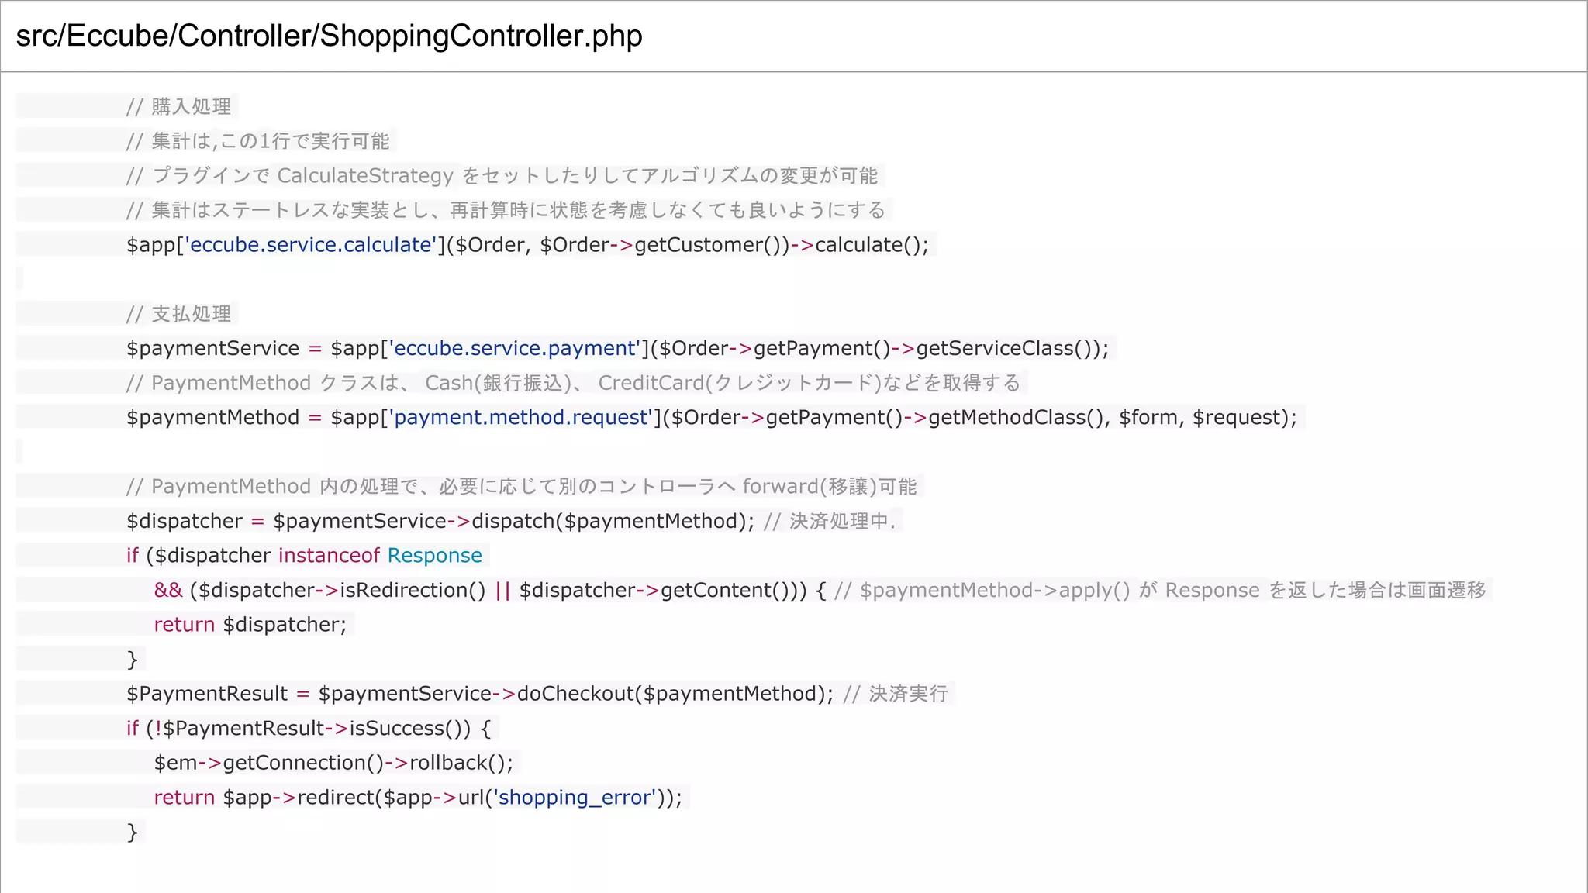This screenshot has width=1588, height=893.
Task: Click the '// 決済処理中.' inline comment
Action: tap(829, 521)
